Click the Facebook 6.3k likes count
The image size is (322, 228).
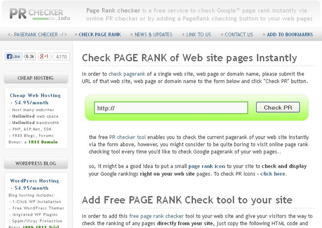30,57
